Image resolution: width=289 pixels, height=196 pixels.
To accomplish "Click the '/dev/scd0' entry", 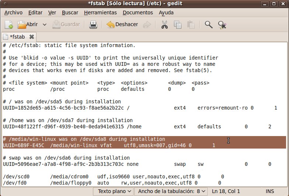I will point(16,177).
